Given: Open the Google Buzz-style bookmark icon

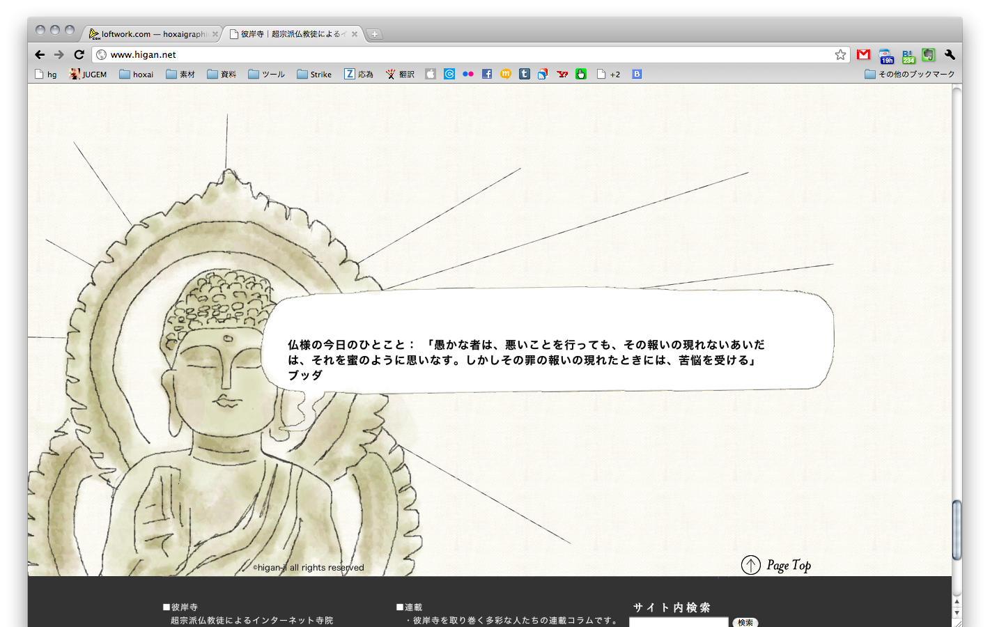Looking at the screenshot, I should (x=543, y=74).
